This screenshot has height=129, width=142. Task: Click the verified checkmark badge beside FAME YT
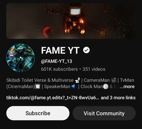point(86,50)
